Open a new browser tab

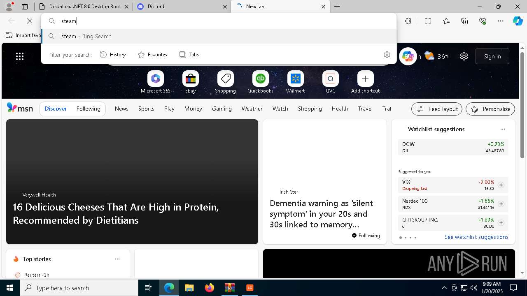pos(337,7)
